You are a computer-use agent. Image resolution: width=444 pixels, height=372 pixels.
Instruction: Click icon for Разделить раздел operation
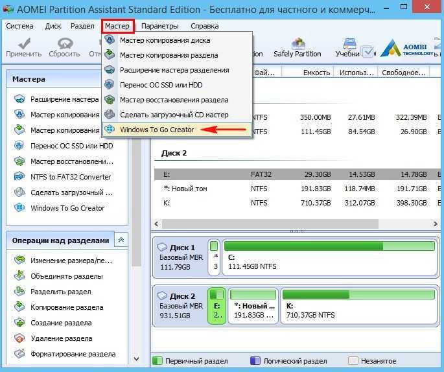19,292
